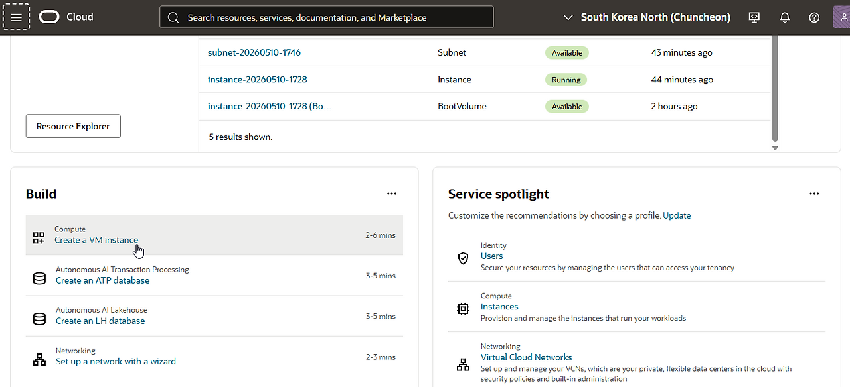
Task: Open the notifications bell
Action: [784, 17]
